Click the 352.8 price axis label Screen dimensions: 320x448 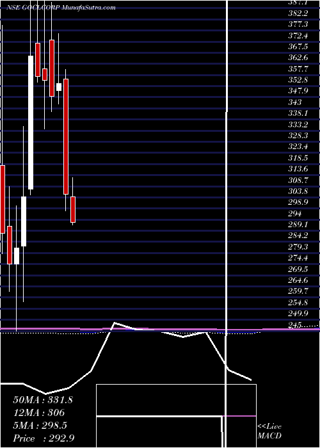tap(298, 80)
